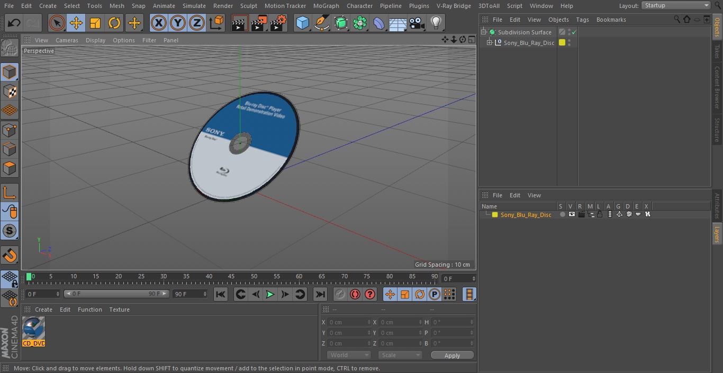The height and width of the screenshot is (373, 723).
Task: Toggle the Sony_Blu_Ray_Disc layer view eye
Action: coord(572,214)
